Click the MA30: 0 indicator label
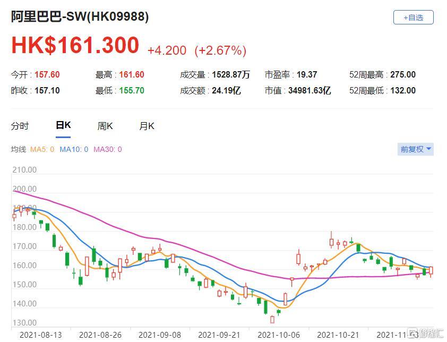Image resolution: width=447 pixels, height=342 pixels. pyautogui.click(x=107, y=149)
